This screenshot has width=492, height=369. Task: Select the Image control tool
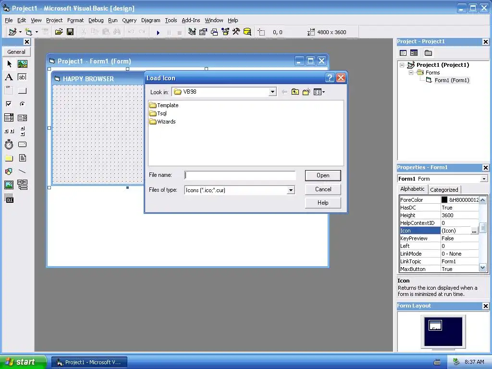coord(9,185)
